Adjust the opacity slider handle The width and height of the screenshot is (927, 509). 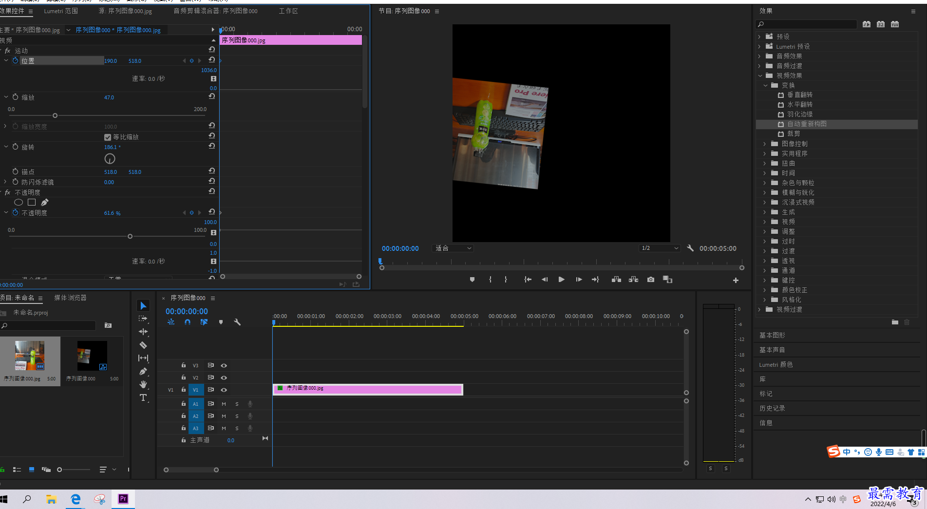point(130,236)
